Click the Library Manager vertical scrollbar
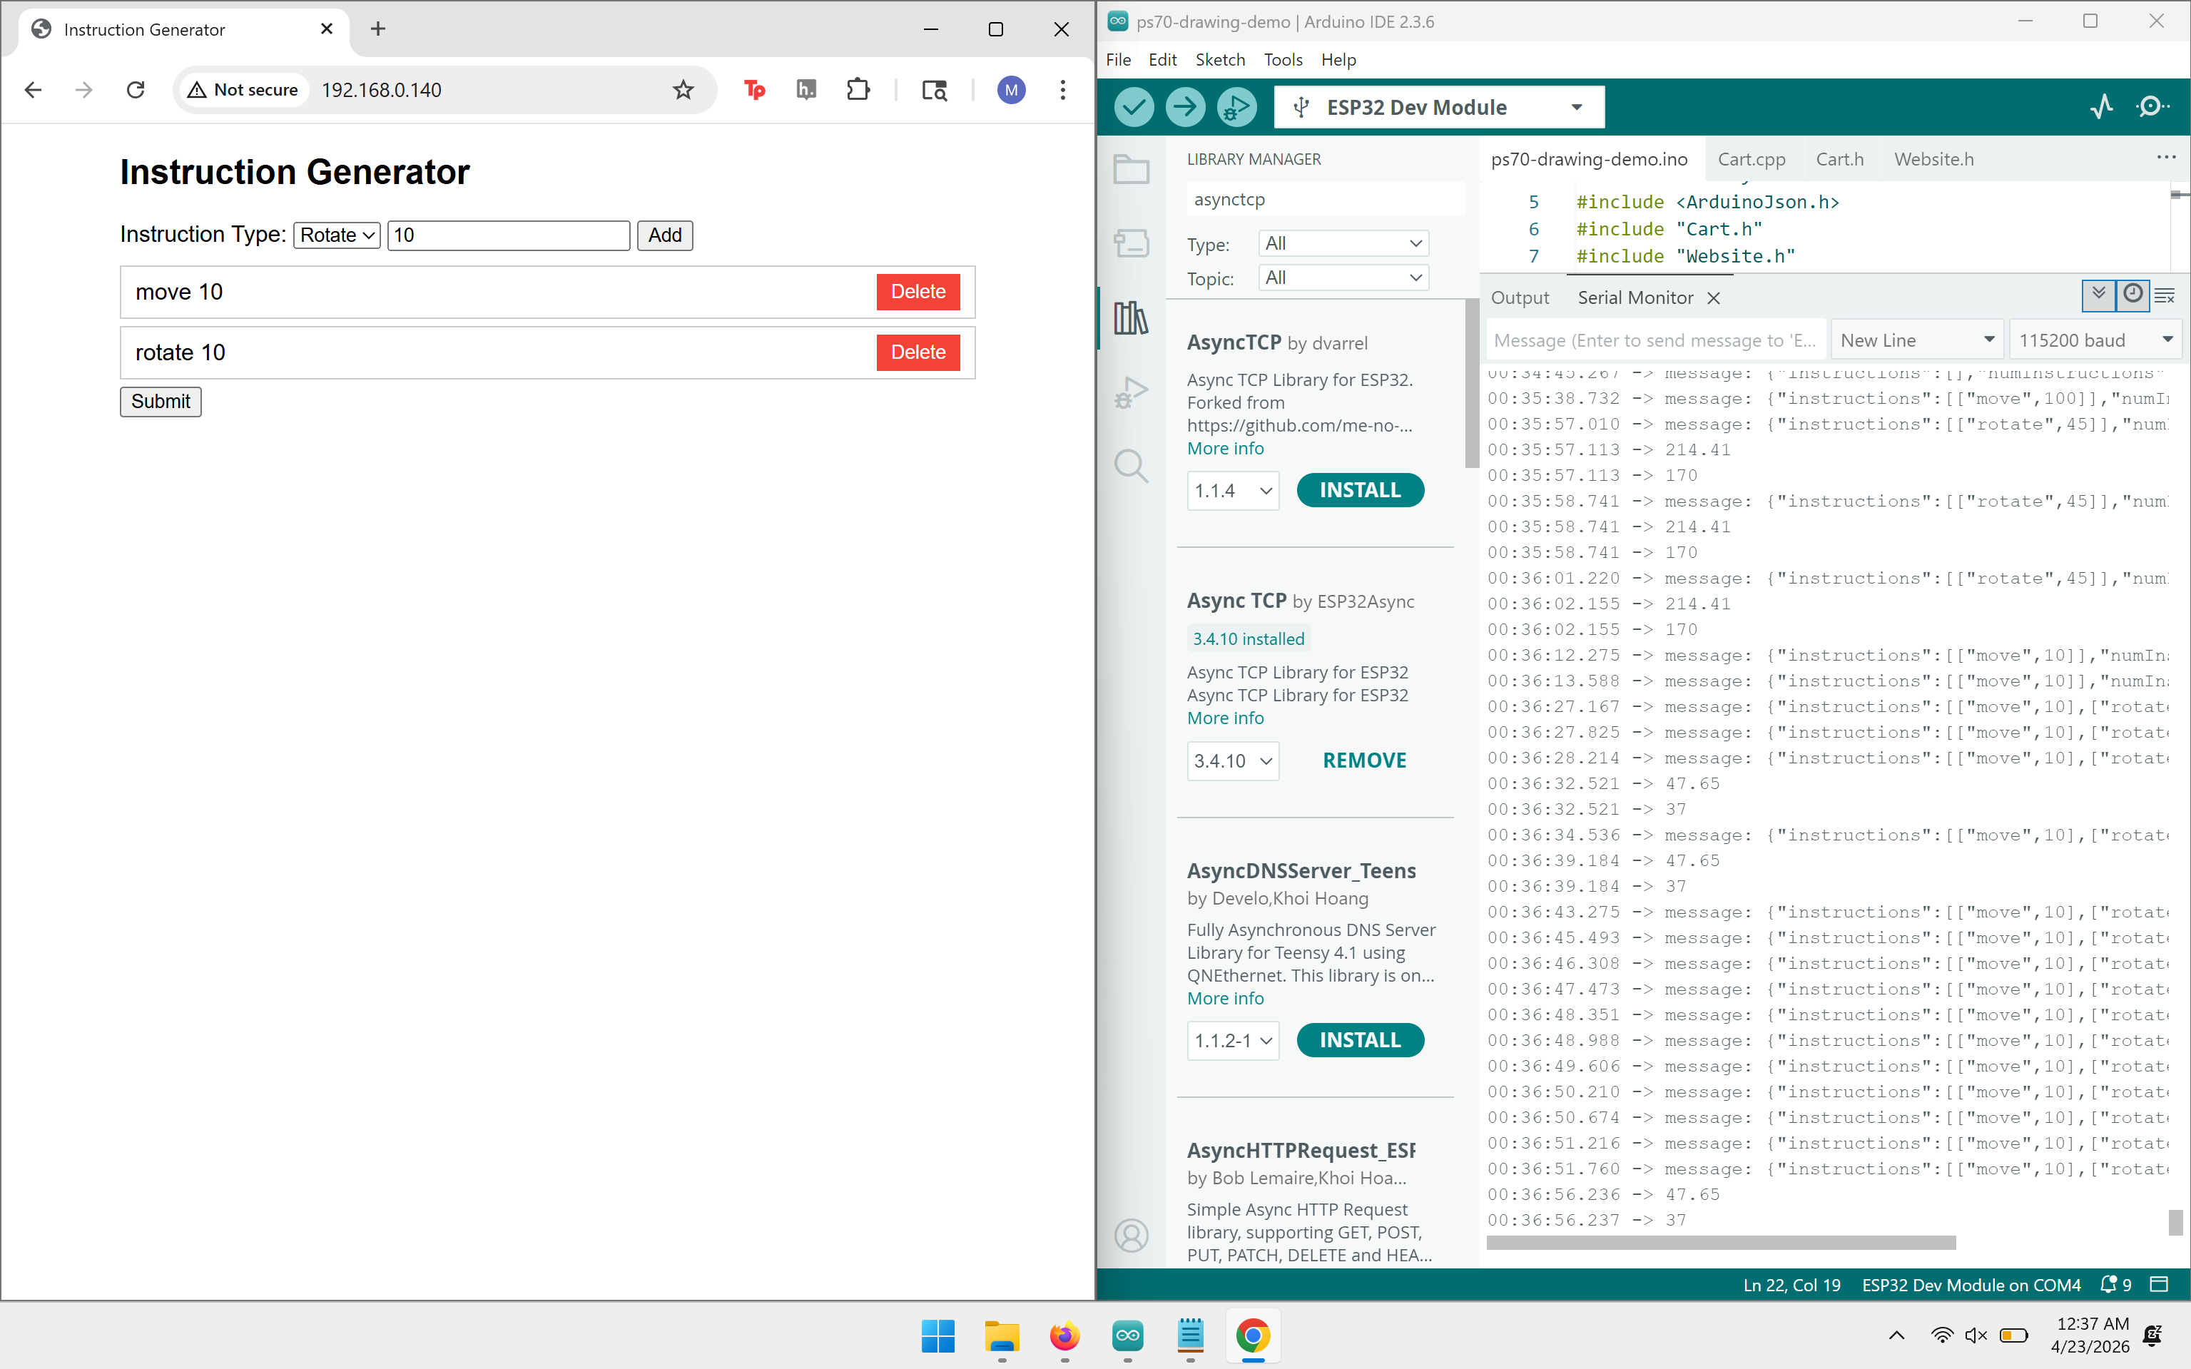Screen dimensions: 2191x1369 1471,384
